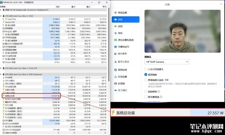
Task: Click info icon beside 视频降噪
Action: [x=159, y=91]
